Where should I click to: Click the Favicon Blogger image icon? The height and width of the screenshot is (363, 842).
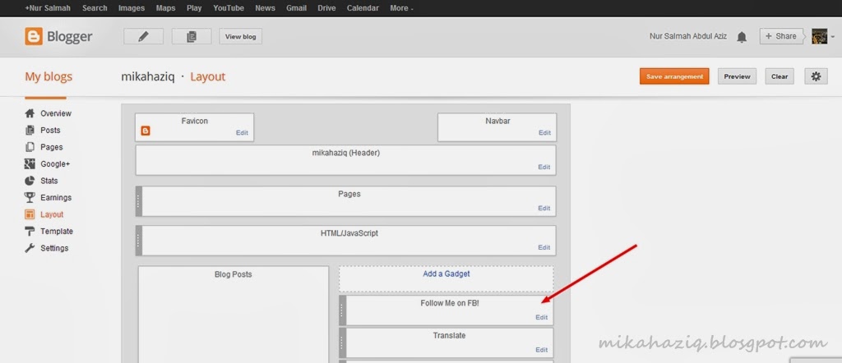pos(145,131)
